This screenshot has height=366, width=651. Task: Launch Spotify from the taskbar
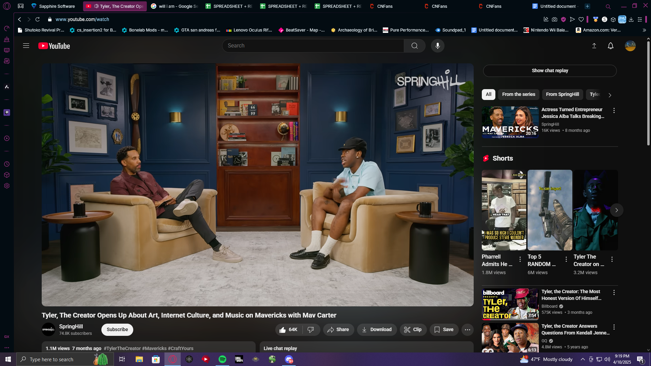[x=222, y=359]
